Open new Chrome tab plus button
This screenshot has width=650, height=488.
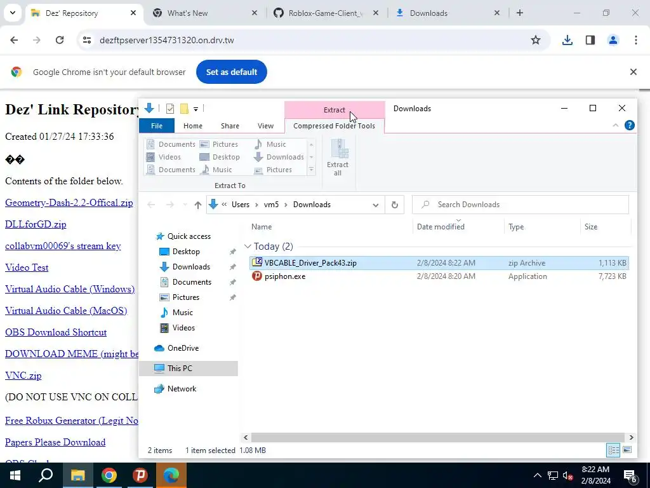[520, 13]
